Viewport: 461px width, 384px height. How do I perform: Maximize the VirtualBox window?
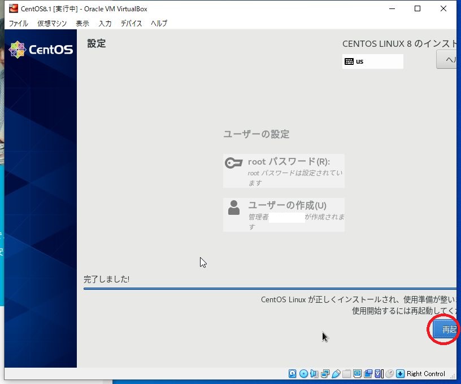(x=417, y=8)
